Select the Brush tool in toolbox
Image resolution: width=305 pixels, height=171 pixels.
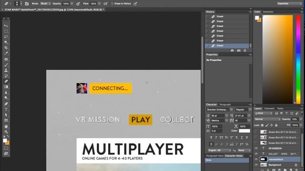6,65
